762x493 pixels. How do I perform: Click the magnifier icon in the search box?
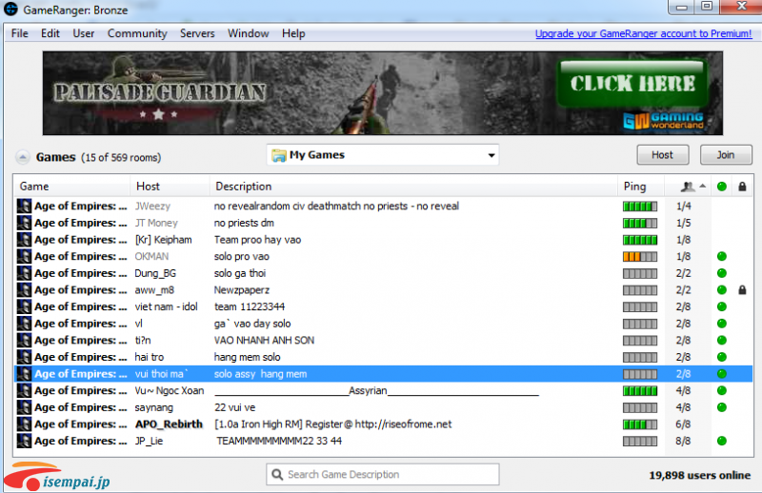coord(276,475)
